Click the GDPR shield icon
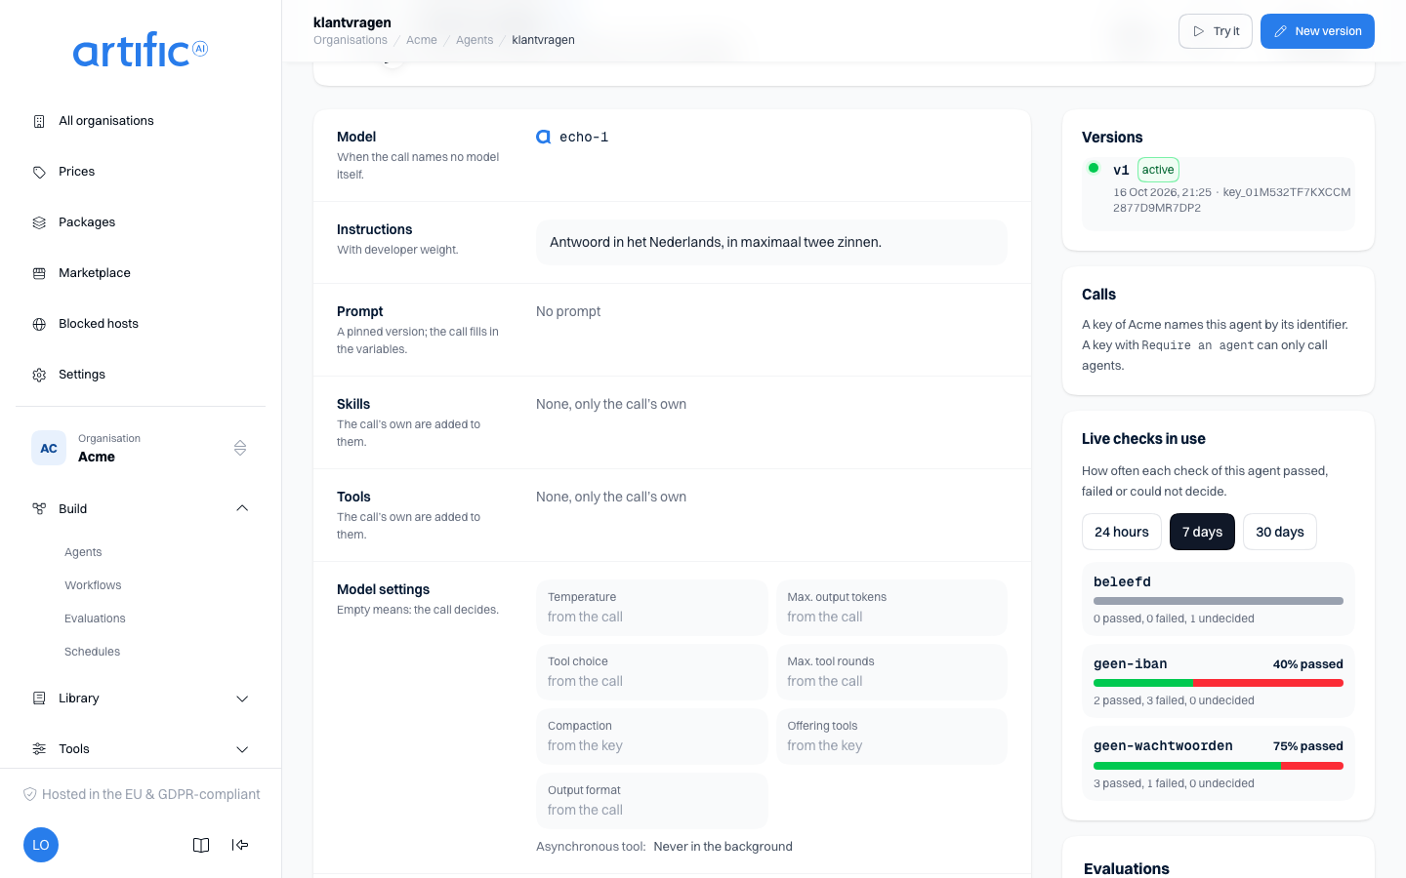Screen dimensions: 1406x878 tap(30, 794)
